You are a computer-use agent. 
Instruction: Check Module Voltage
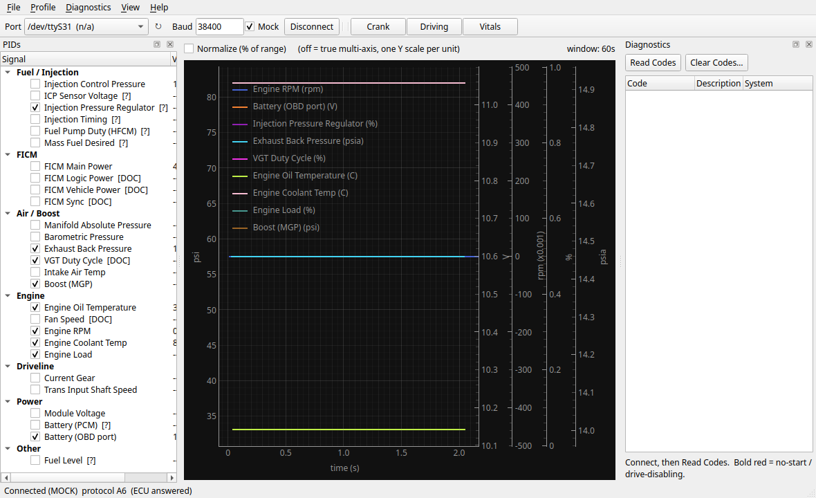[35, 413]
